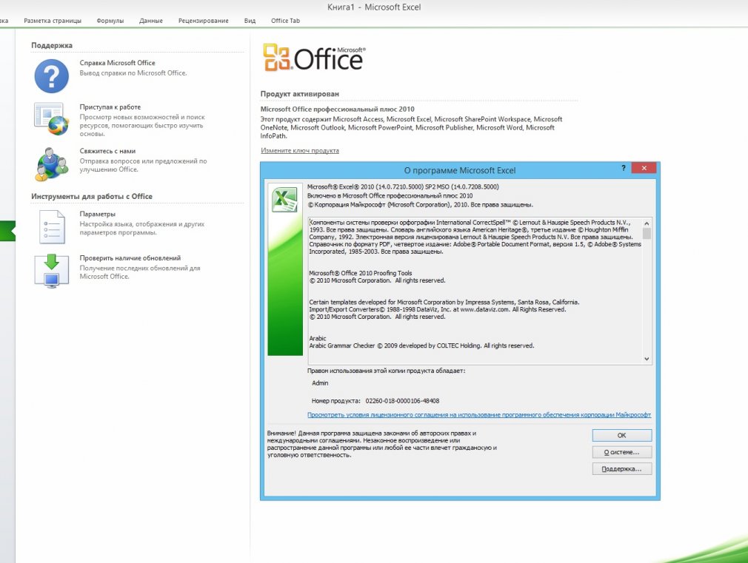Select the Рецензирование tab
The height and width of the screenshot is (563, 748).
(x=203, y=21)
